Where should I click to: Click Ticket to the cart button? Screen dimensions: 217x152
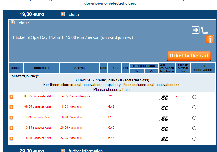[189, 56]
